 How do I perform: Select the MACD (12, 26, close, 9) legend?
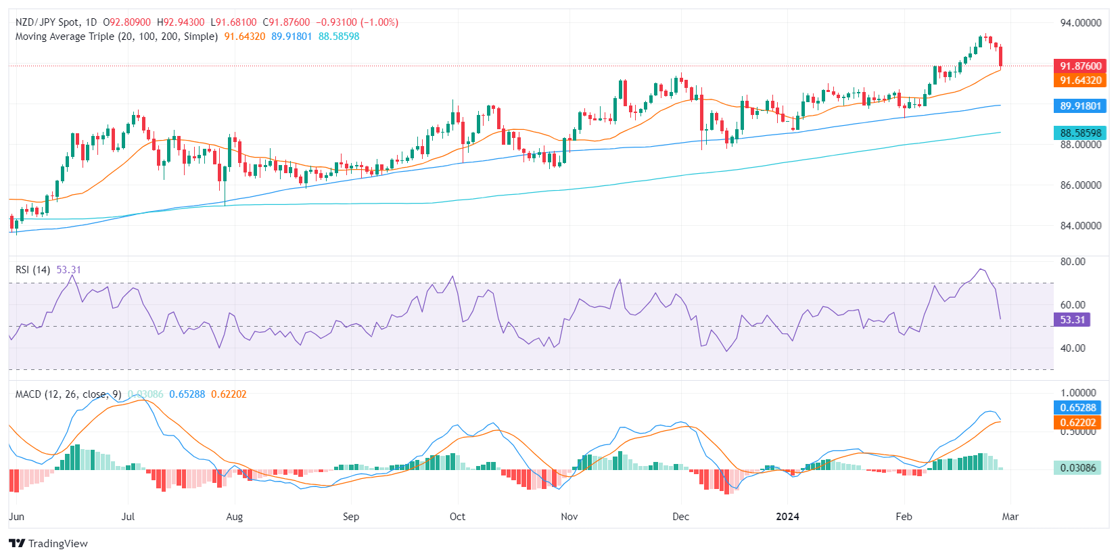click(68, 394)
